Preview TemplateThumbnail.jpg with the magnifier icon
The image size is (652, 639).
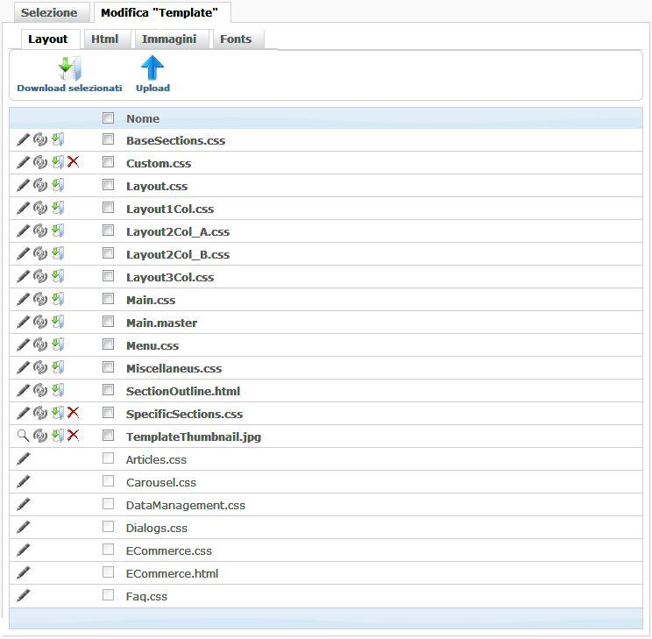pyautogui.click(x=24, y=436)
